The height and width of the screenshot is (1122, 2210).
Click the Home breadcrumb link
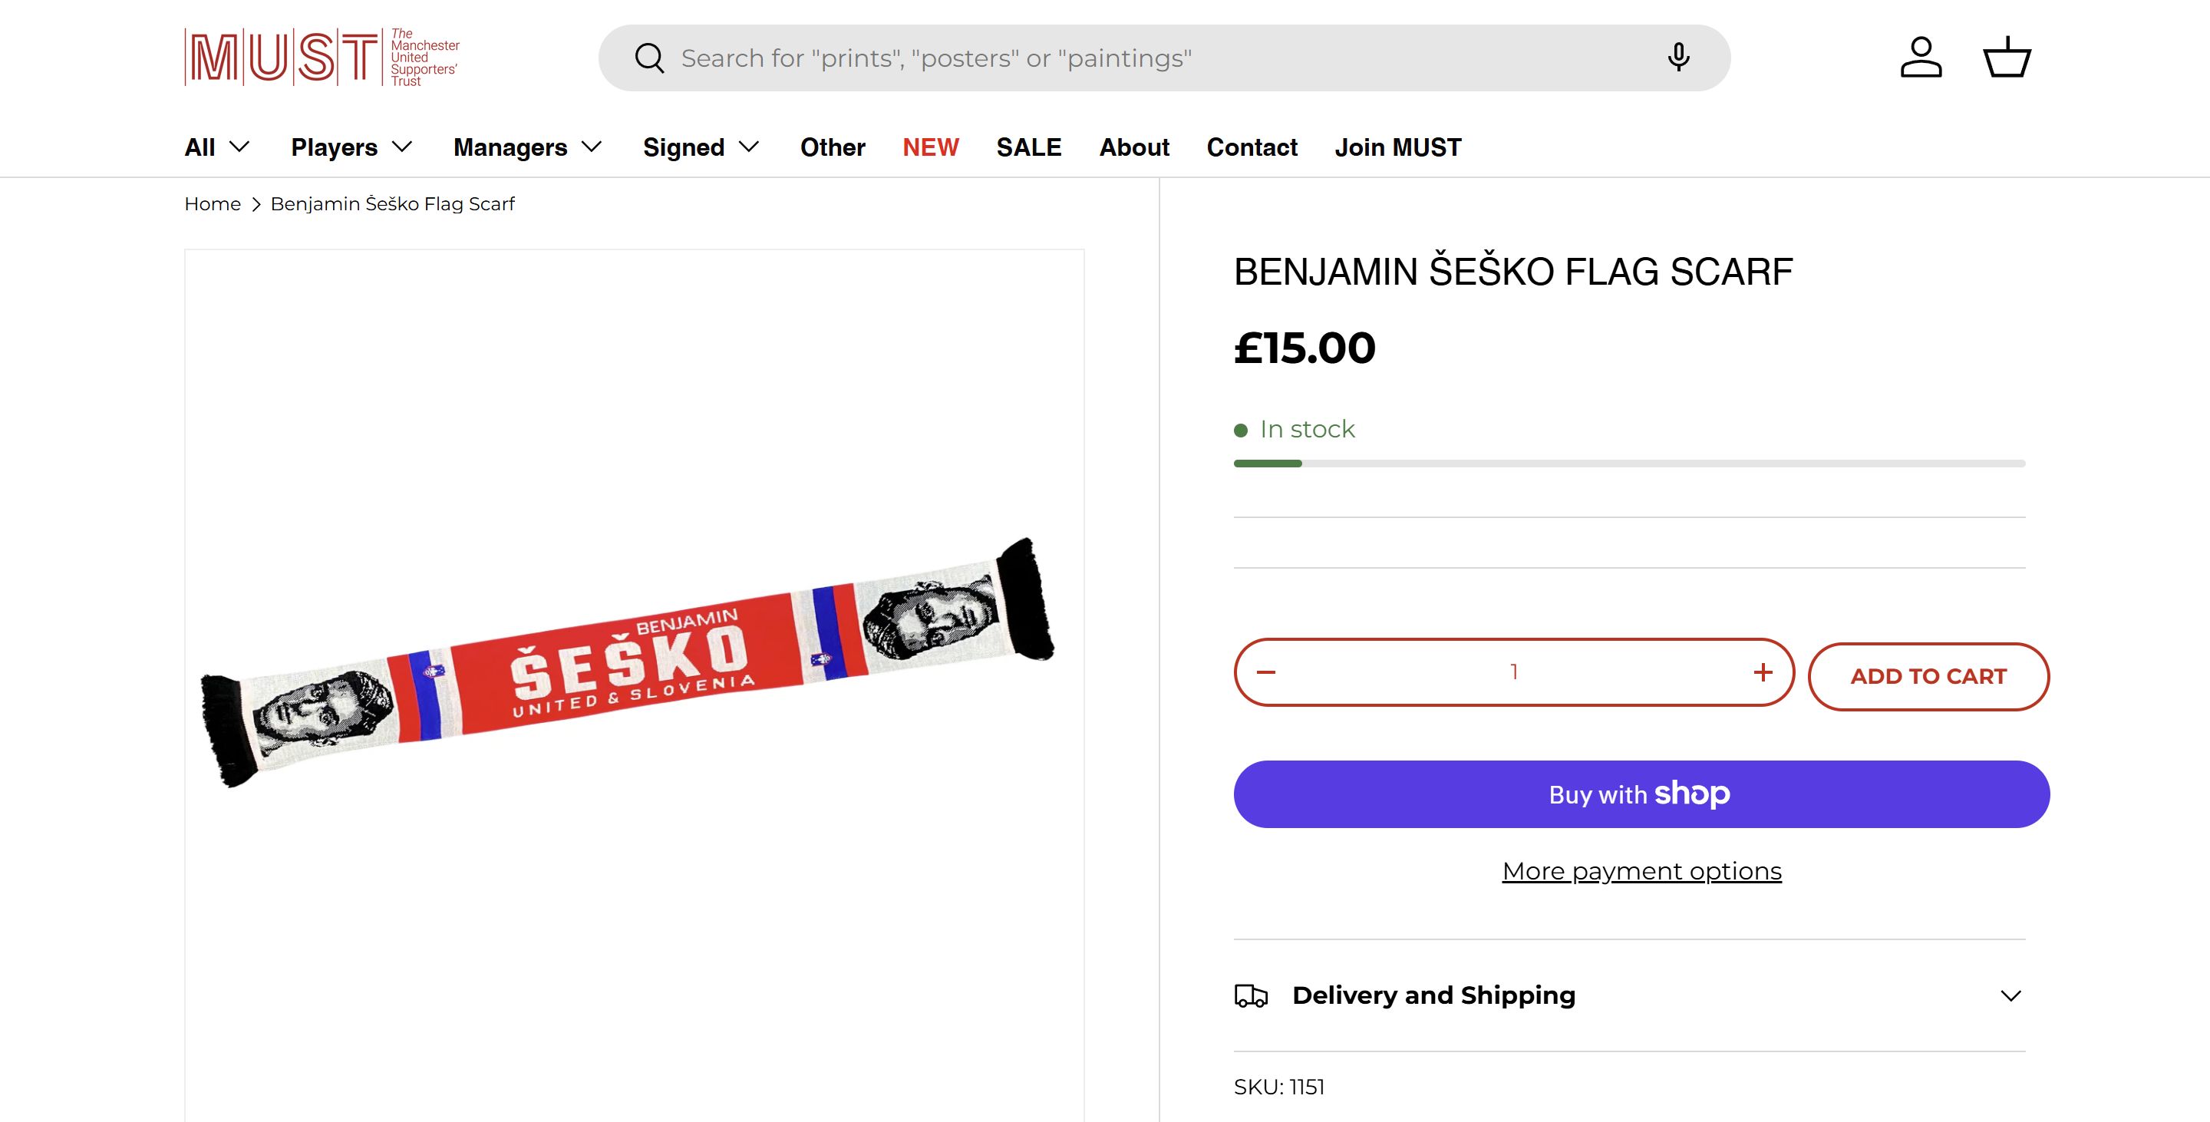click(x=213, y=204)
